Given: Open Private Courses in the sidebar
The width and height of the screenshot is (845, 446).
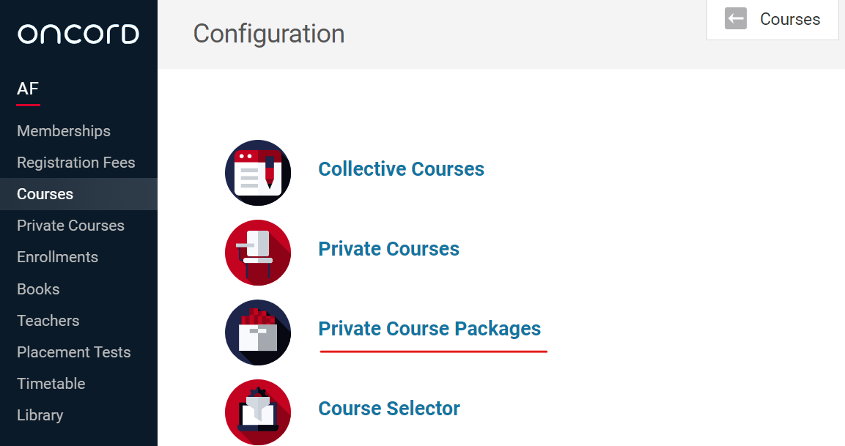Looking at the screenshot, I should 70,226.
